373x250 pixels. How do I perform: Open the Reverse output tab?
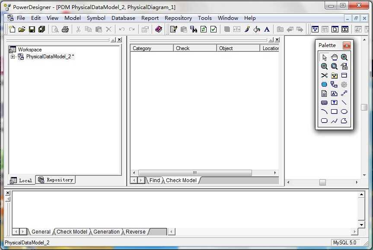(135, 232)
